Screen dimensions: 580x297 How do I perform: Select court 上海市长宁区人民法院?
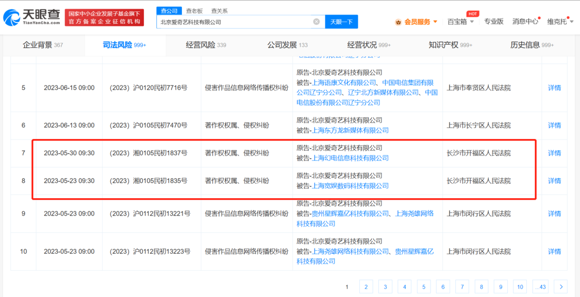pos(479,125)
